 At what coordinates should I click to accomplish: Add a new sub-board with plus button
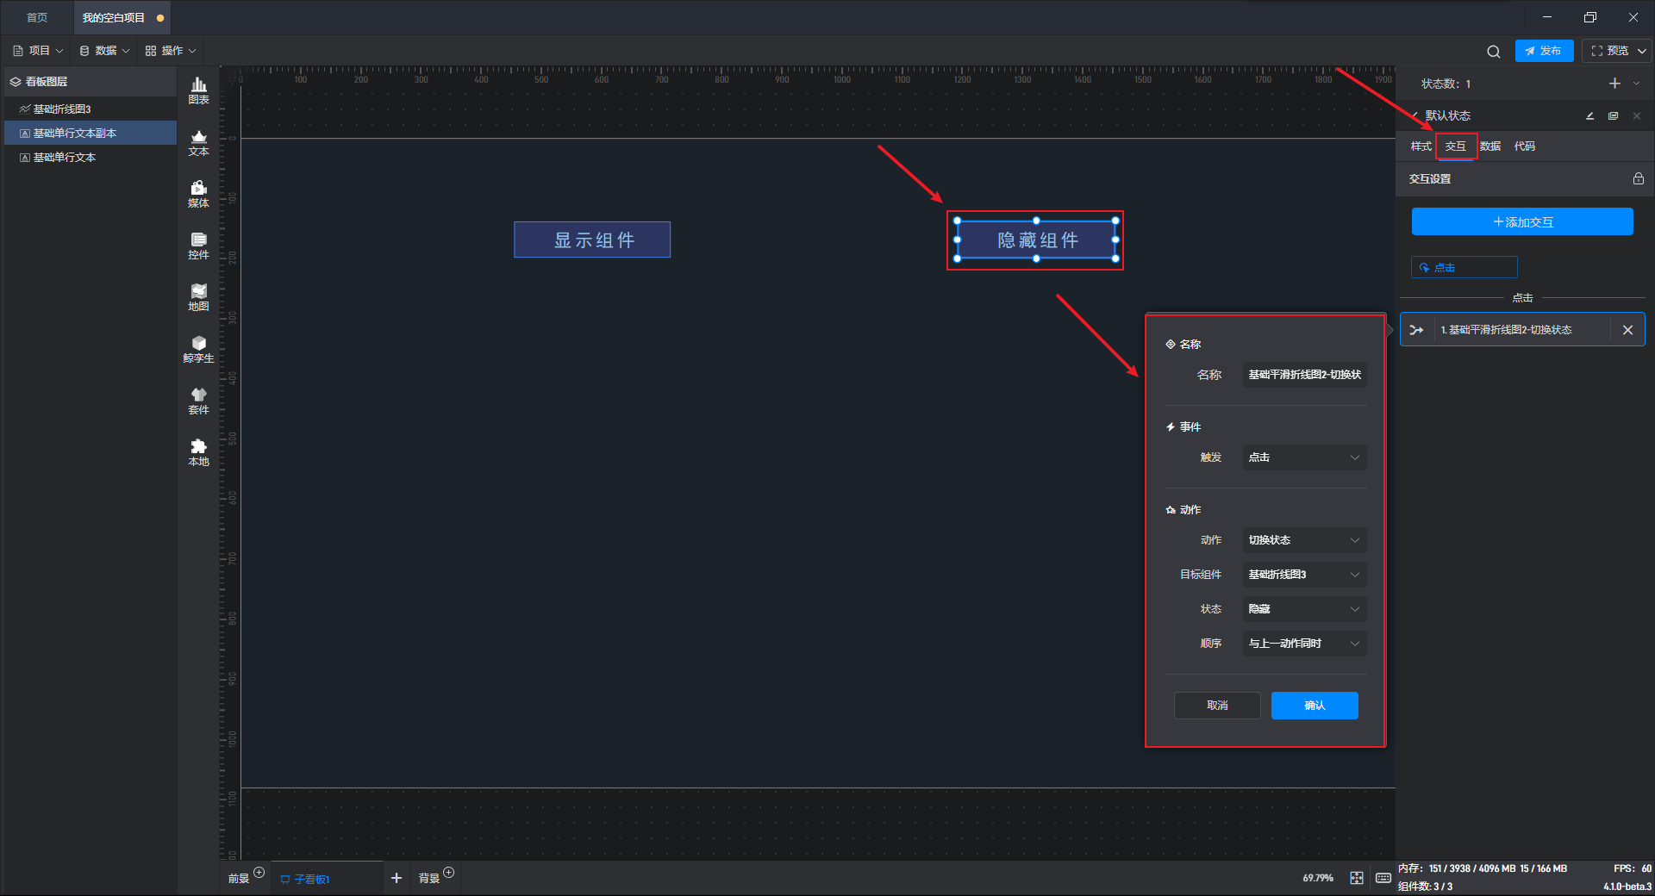pos(397,878)
